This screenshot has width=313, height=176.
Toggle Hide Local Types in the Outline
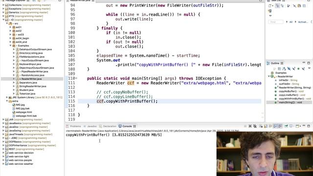pos(303,69)
